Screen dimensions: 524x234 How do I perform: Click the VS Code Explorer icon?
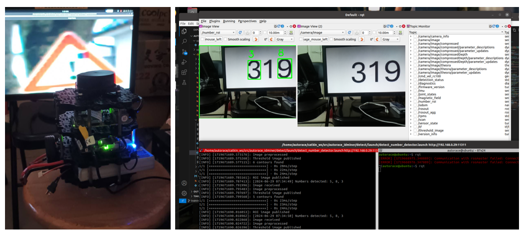(184, 31)
